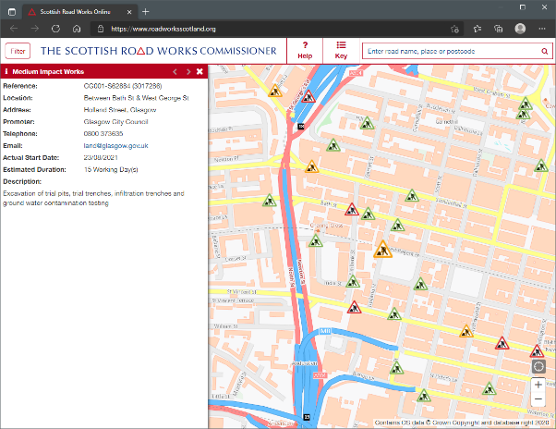
Task: Click 'Glasgow City Council' promoter text
Action: [115, 122]
